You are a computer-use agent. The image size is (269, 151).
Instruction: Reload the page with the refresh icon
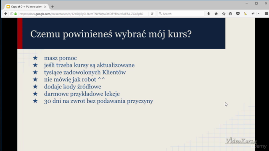point(152,14)
